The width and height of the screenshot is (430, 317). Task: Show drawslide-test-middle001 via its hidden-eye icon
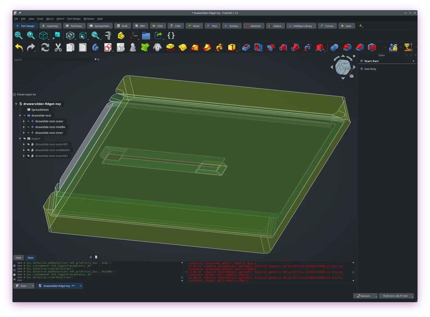tap(28, 150)
